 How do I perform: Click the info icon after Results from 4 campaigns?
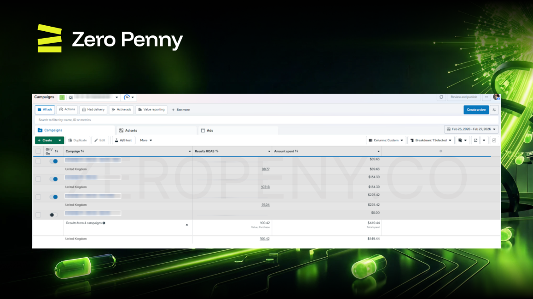tap(104, 223)
